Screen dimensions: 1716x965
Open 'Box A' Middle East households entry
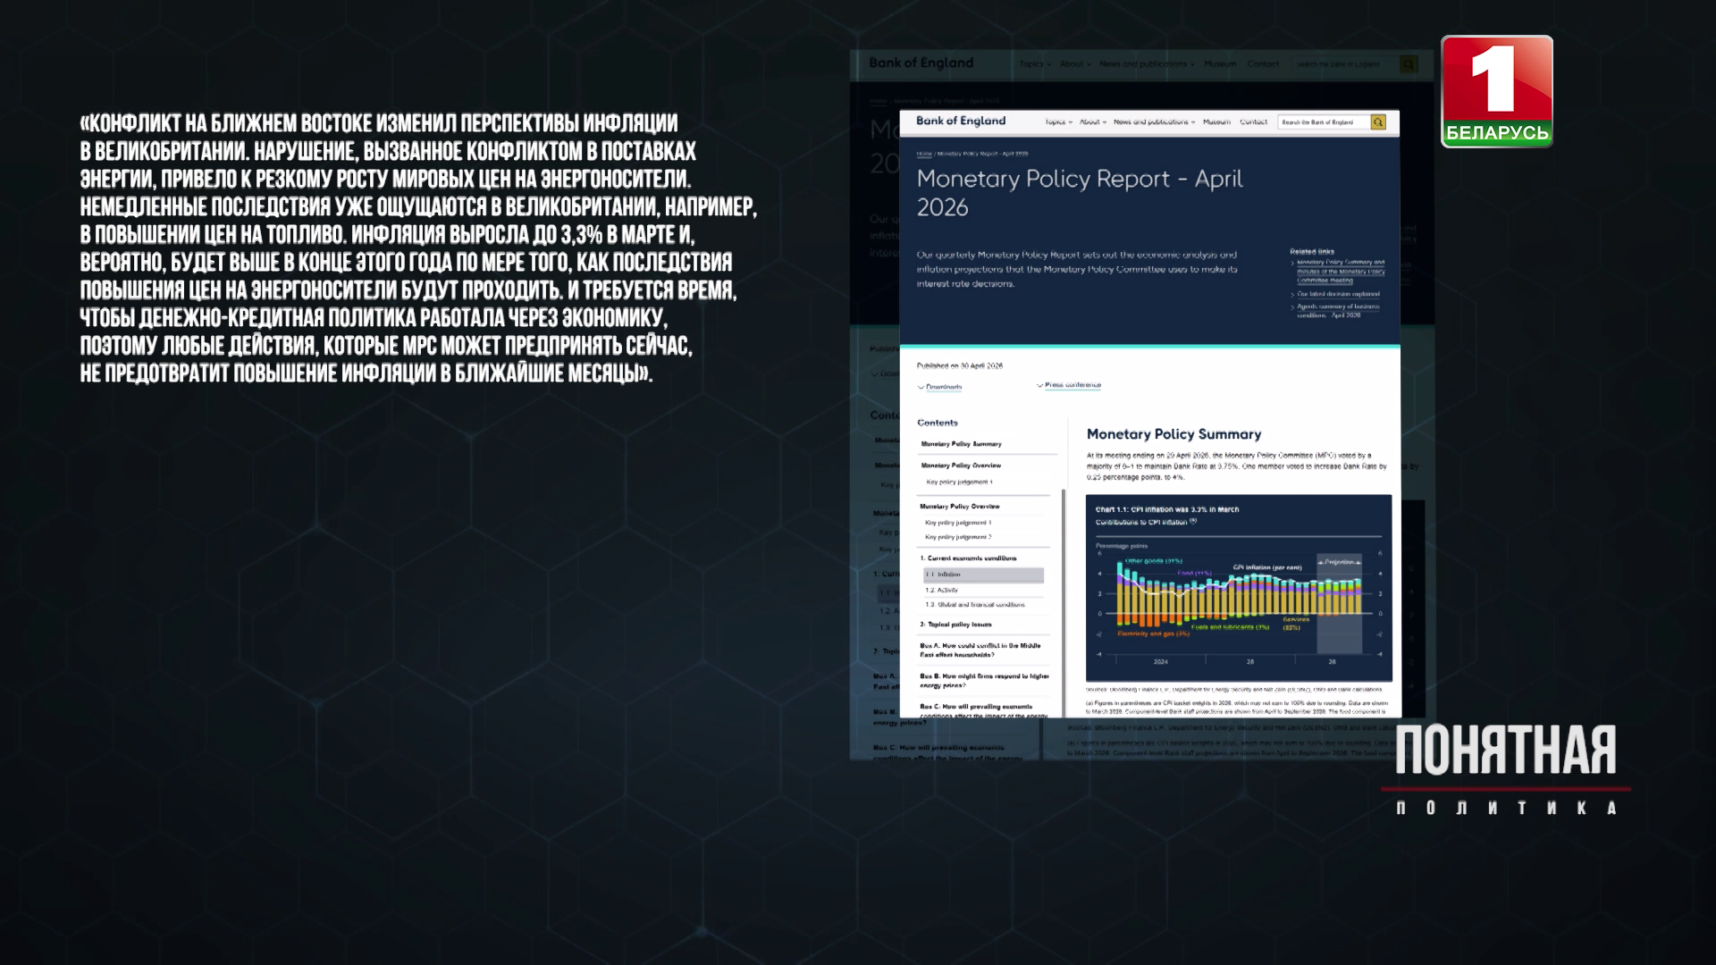click(980, 650)
